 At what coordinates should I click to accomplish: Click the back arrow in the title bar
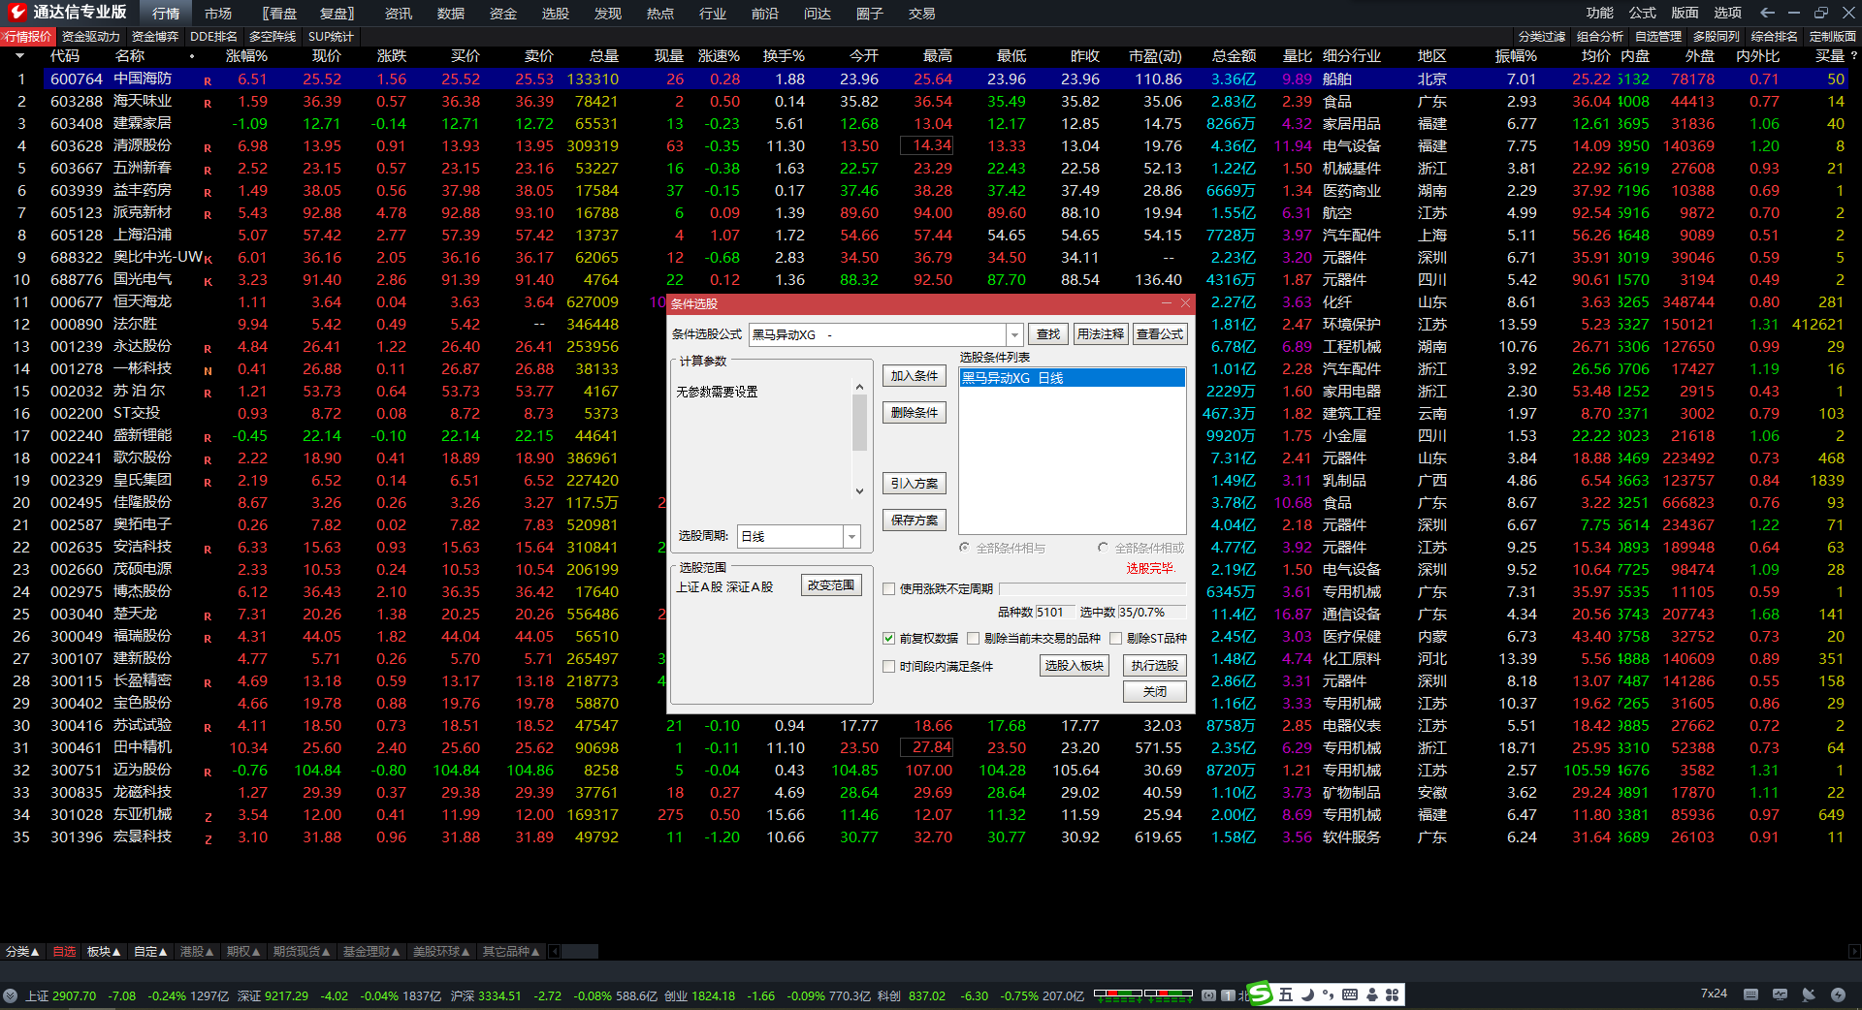tap(1767, 13)
